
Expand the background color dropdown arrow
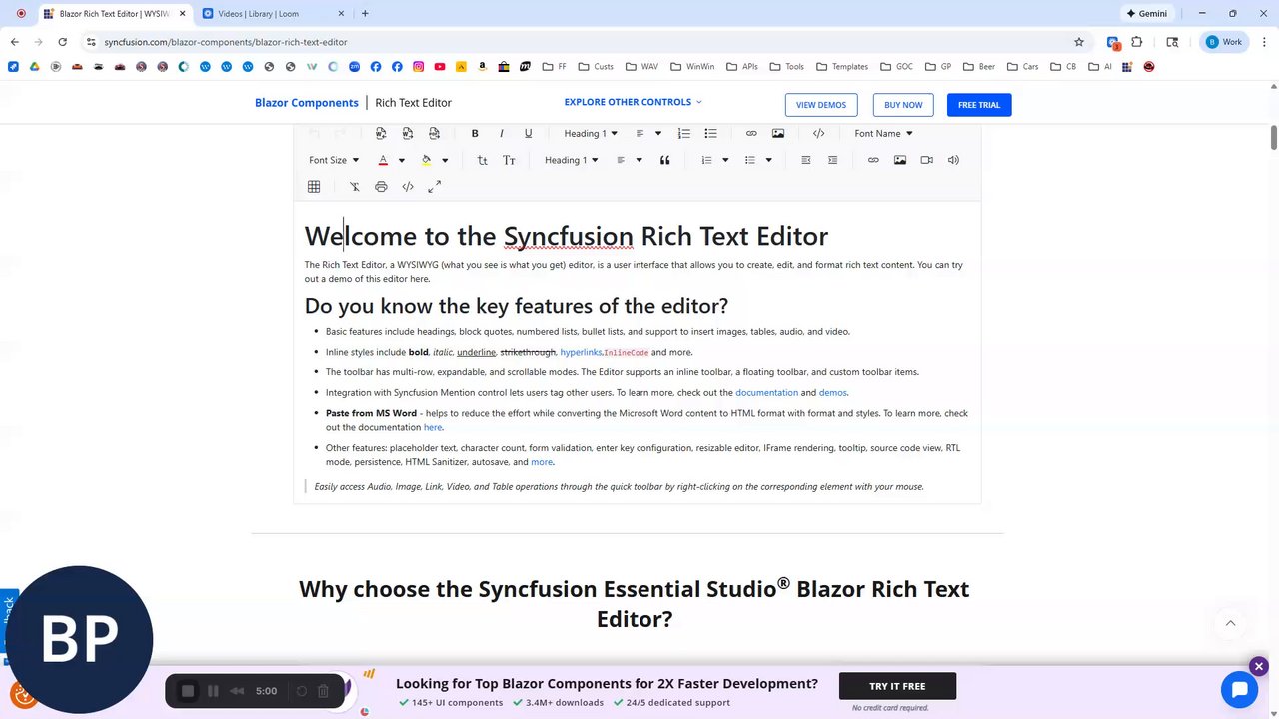coord(445,160)
